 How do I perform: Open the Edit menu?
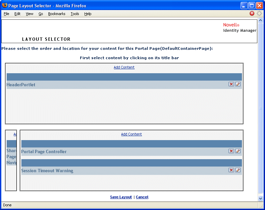click(17, 14)
